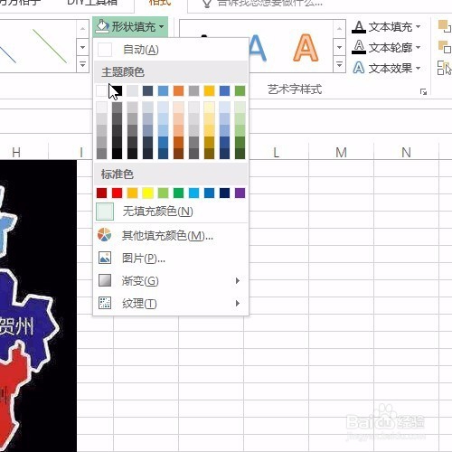Open the 文本轮廓 text outline dropdown
452x452 pixels.
tap(387, 47)
